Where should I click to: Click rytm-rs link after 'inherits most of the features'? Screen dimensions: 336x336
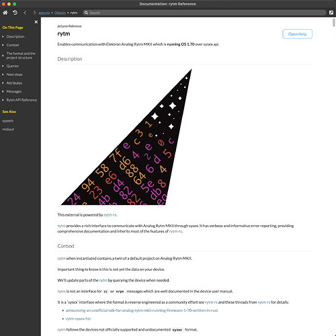(x=175, y=231)
